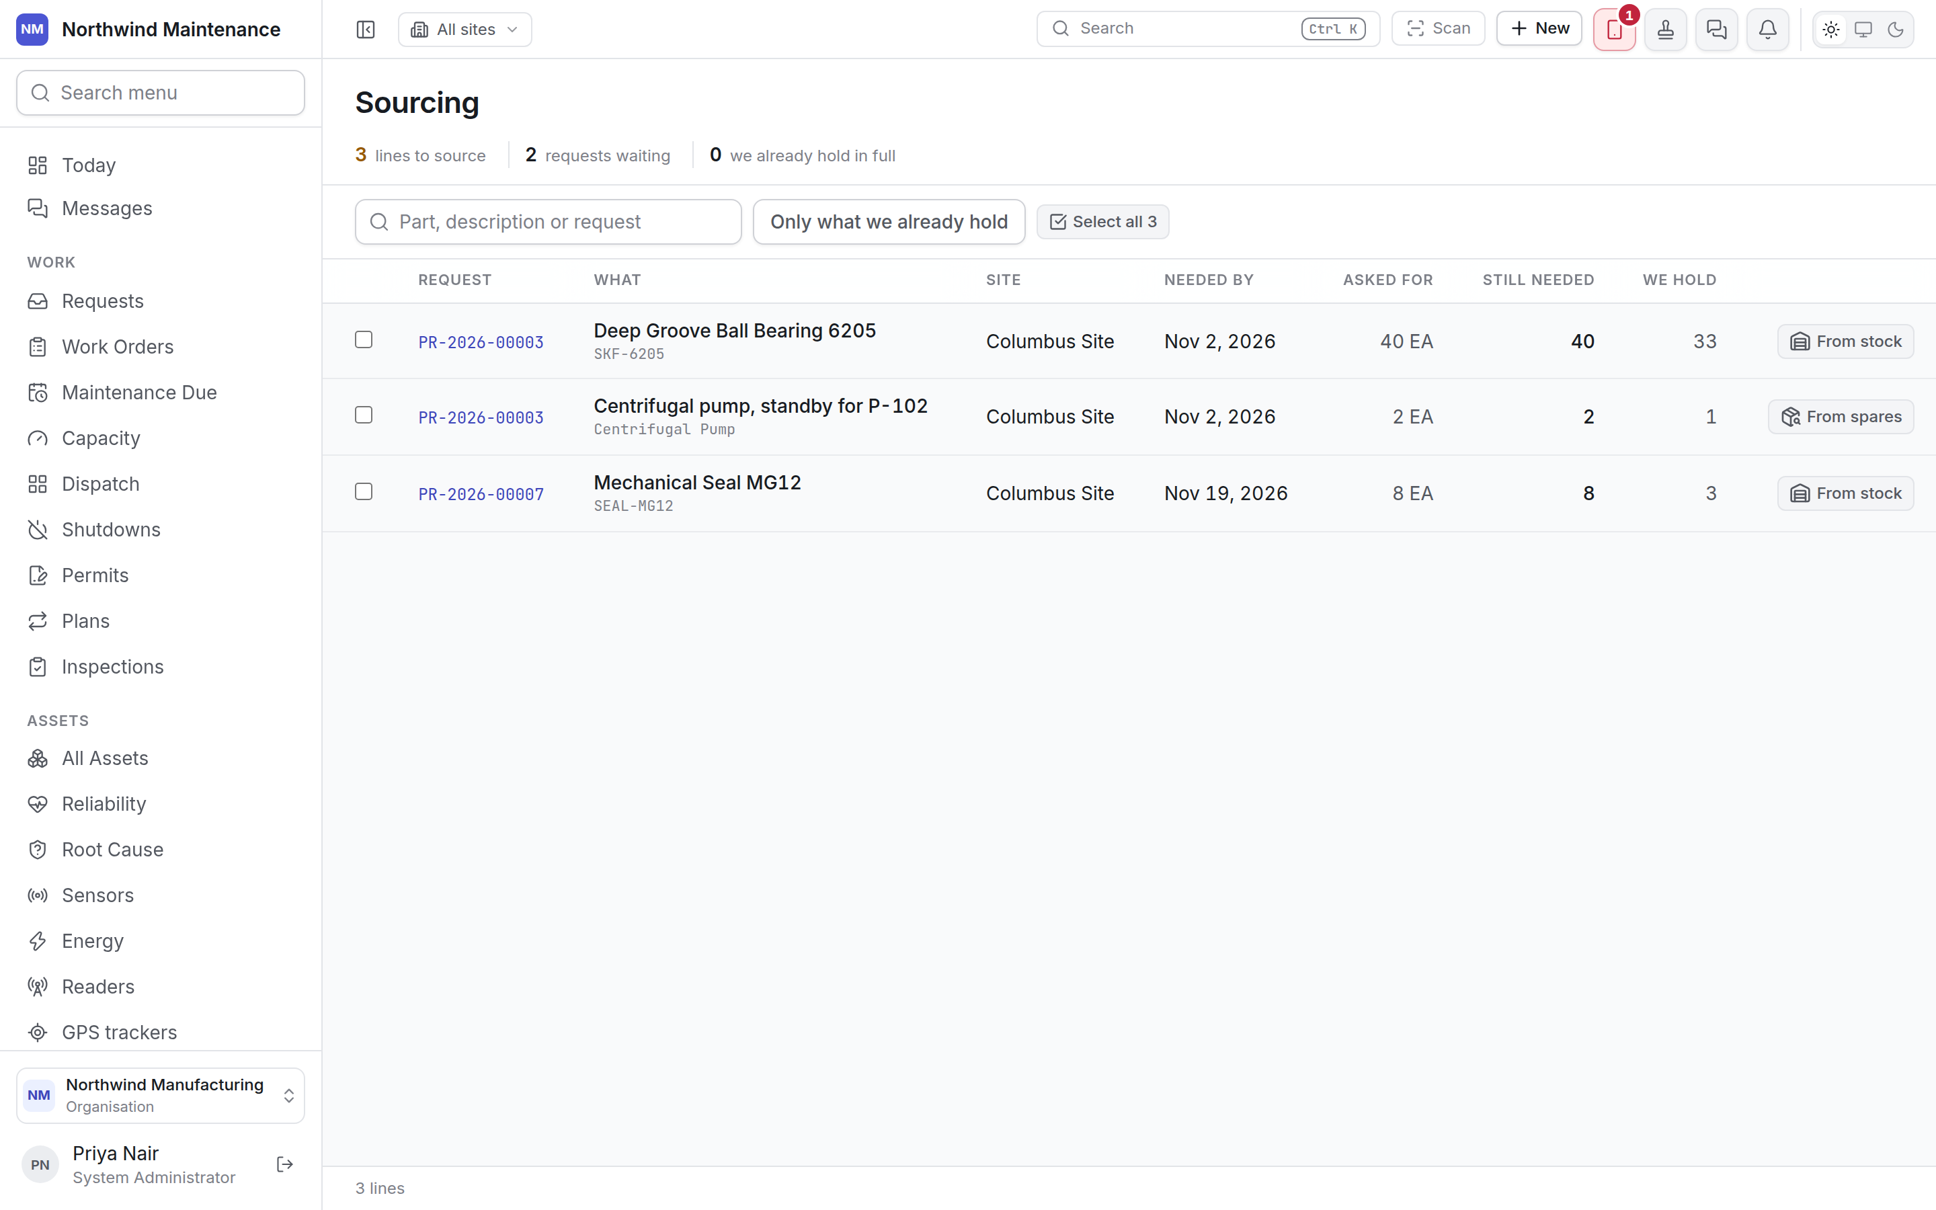Click the Scan button
The image size is (1936, 1210).
[x=1438, y=28]
